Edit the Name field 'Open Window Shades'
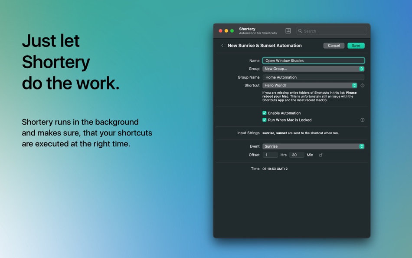 pos(314,60)
